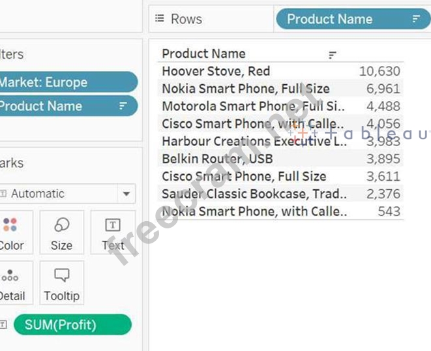Select the SUM(Profit) pill on Marks card

pos(72,324)
